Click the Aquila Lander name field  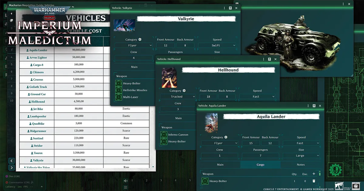tap(271, 116)
